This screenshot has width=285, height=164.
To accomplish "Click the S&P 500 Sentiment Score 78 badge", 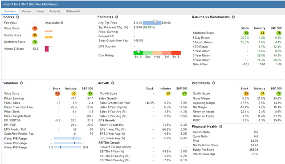I will (279, 33).
